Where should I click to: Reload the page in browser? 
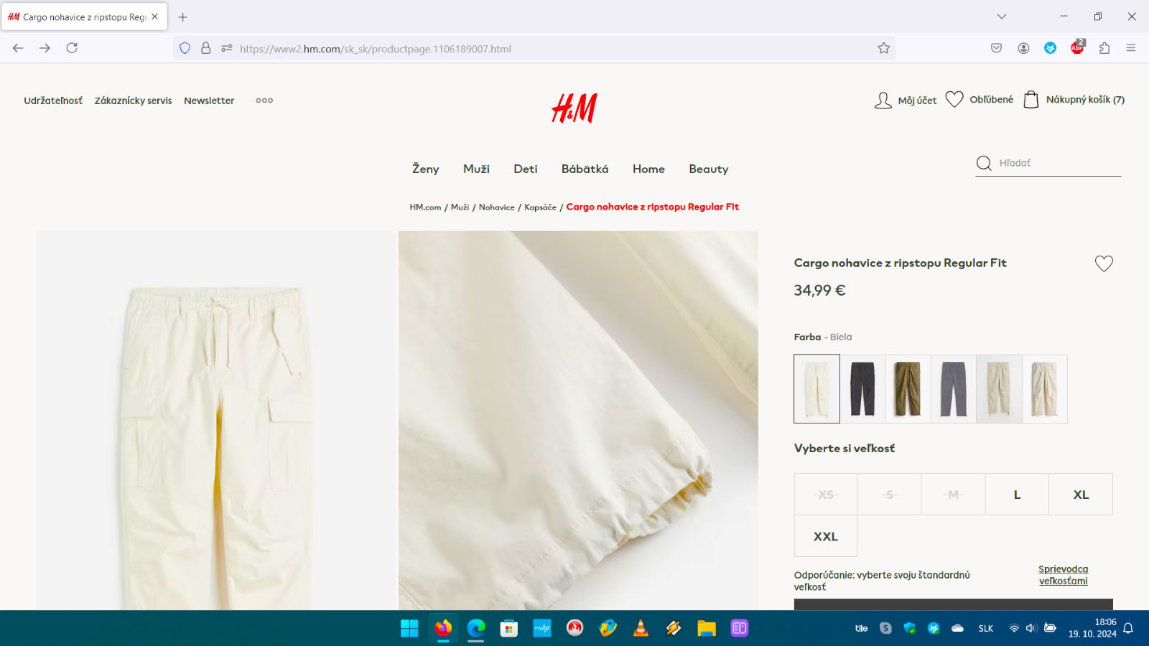coord(72,48)
